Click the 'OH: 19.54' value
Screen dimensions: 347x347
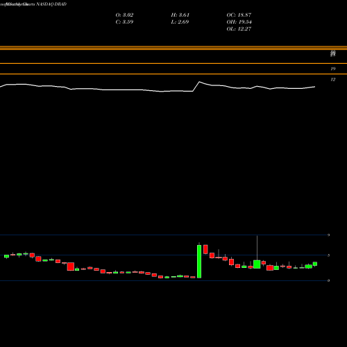tap(239, 22)
